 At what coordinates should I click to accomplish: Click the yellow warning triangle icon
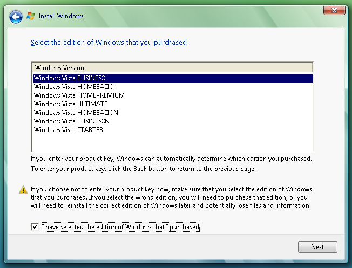point(23,190)
